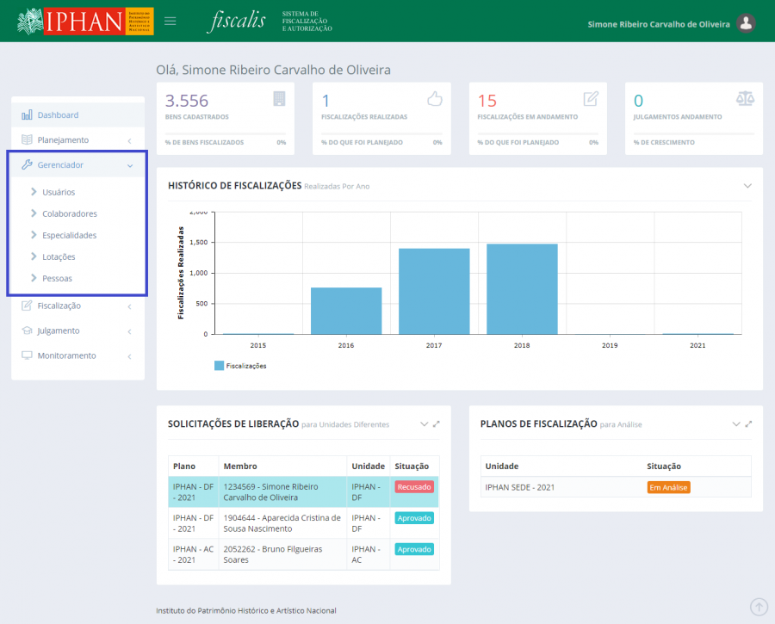
Task: Click the edit icon on Fiscalizações em Andamento card
Action: [x=591, y=98]
